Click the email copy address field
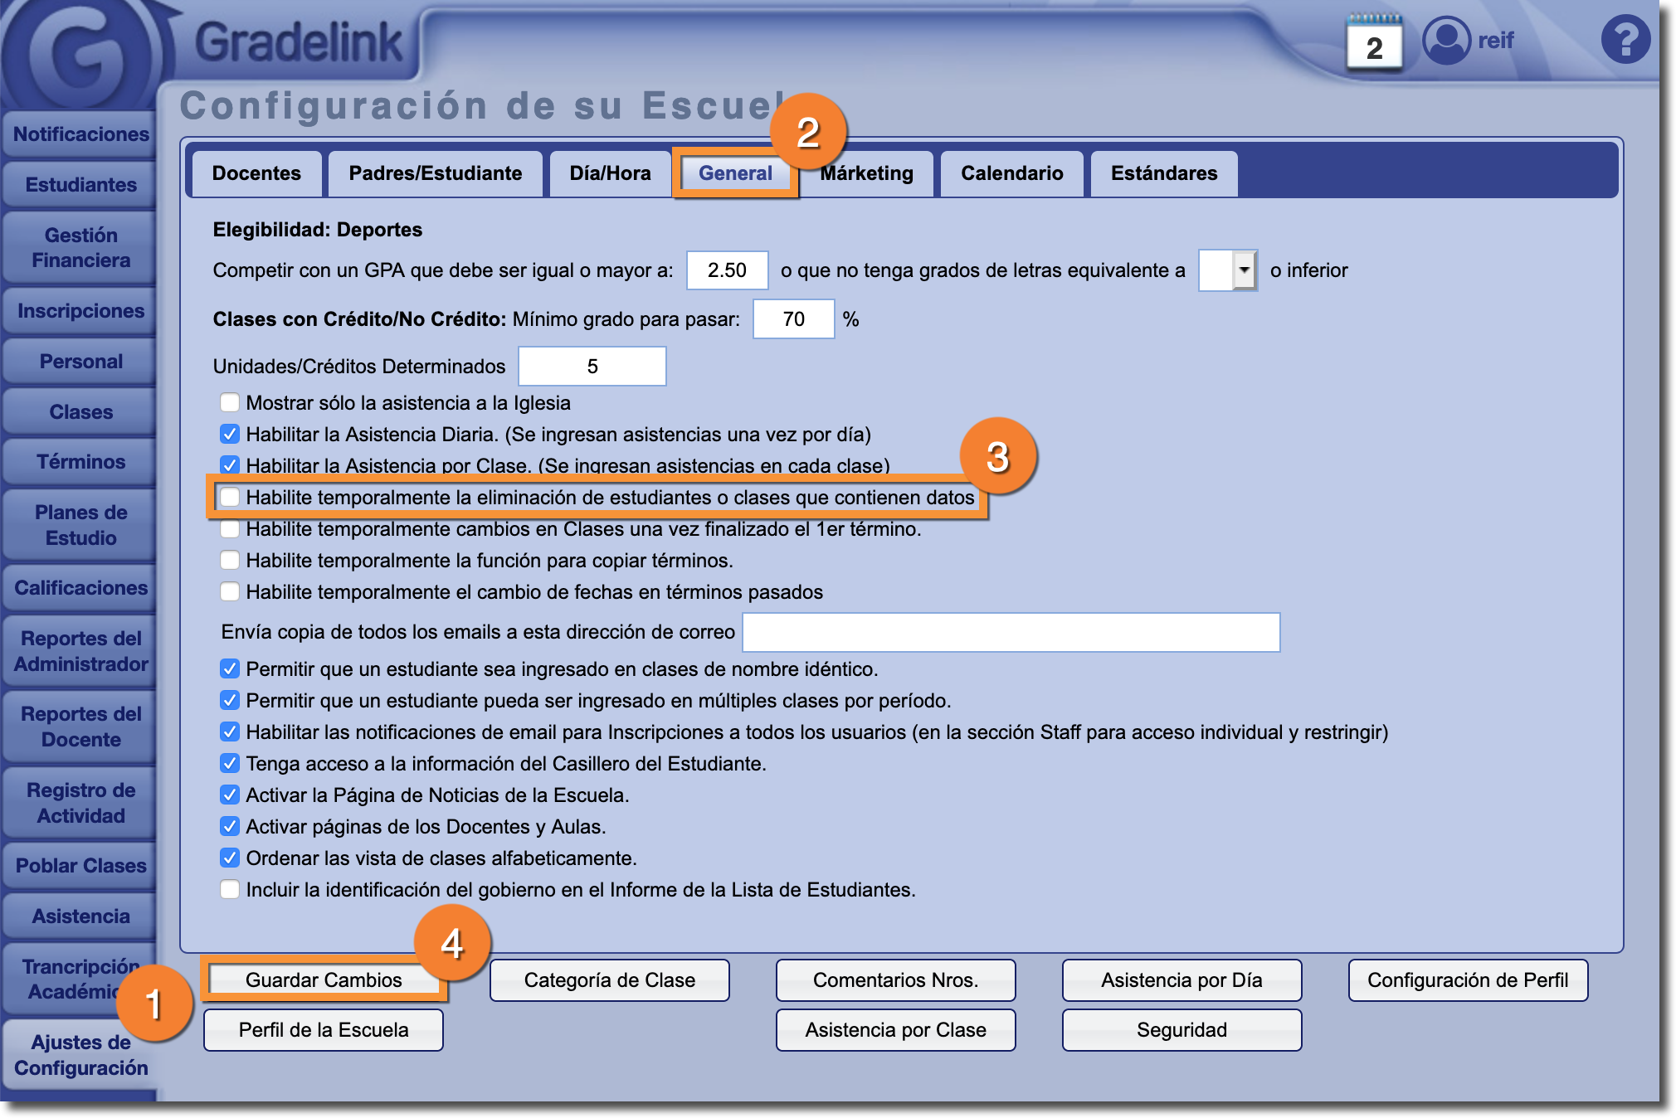The width and height of the screenshot is (1676, 1118). point(1011,632)
